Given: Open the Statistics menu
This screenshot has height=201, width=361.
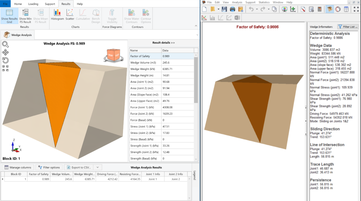Looking at the screenshot, I should 264,2.
